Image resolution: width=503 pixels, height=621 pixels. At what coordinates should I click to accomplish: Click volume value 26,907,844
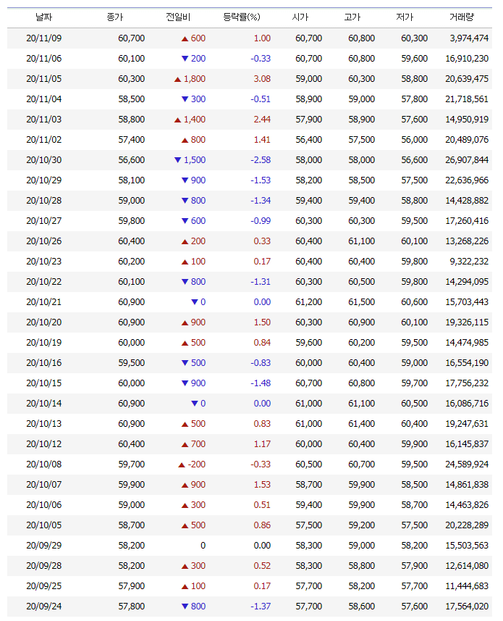[467, 160]
